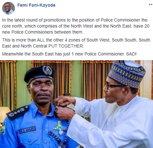153x148 pixels.
Task: Click the officer's shoulder rank epaulette
Action: (18, 113)
